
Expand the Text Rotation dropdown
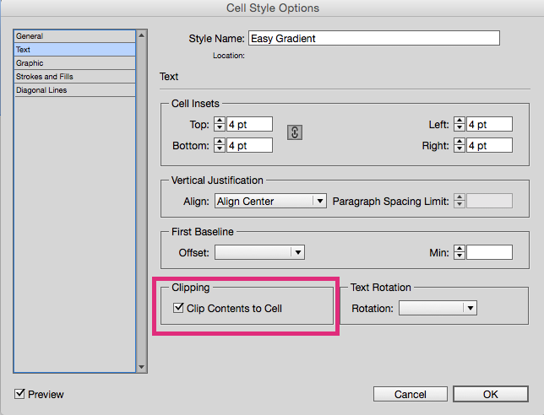(x=438, y=308)
